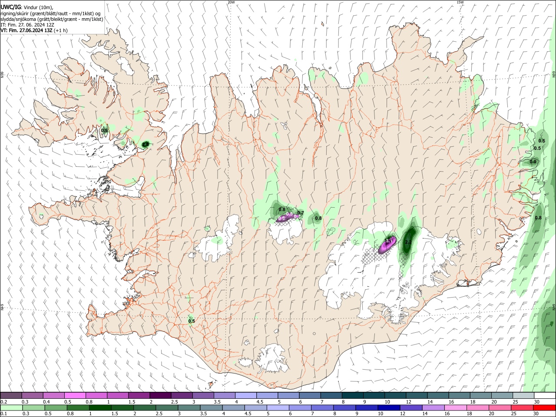Select the light violet 14–16 rain scale swatch
556x417 pixels.
pyautogui.click(x=433, y=408)
